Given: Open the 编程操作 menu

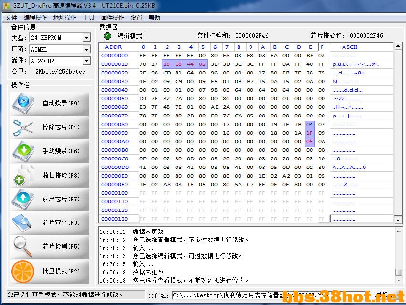Looking at the screenshot, I should pyautogui.click(x=35, y=18).
